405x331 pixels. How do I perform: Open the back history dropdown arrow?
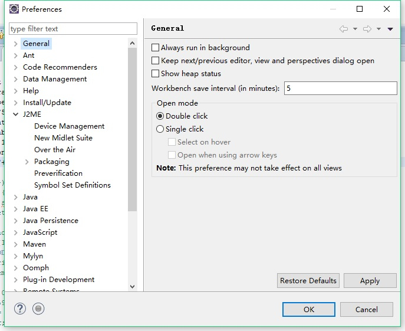(x=355, y=29)
